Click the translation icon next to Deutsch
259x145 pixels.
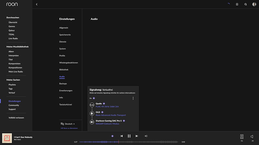62,124
